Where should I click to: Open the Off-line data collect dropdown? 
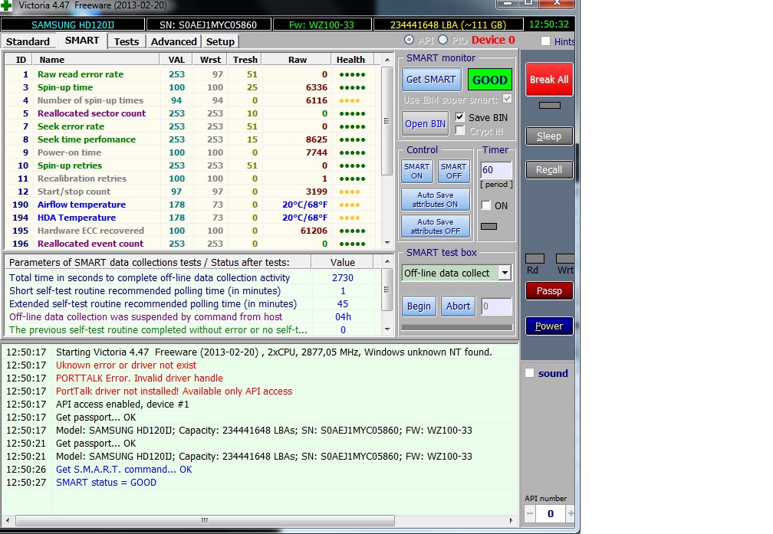504,273
